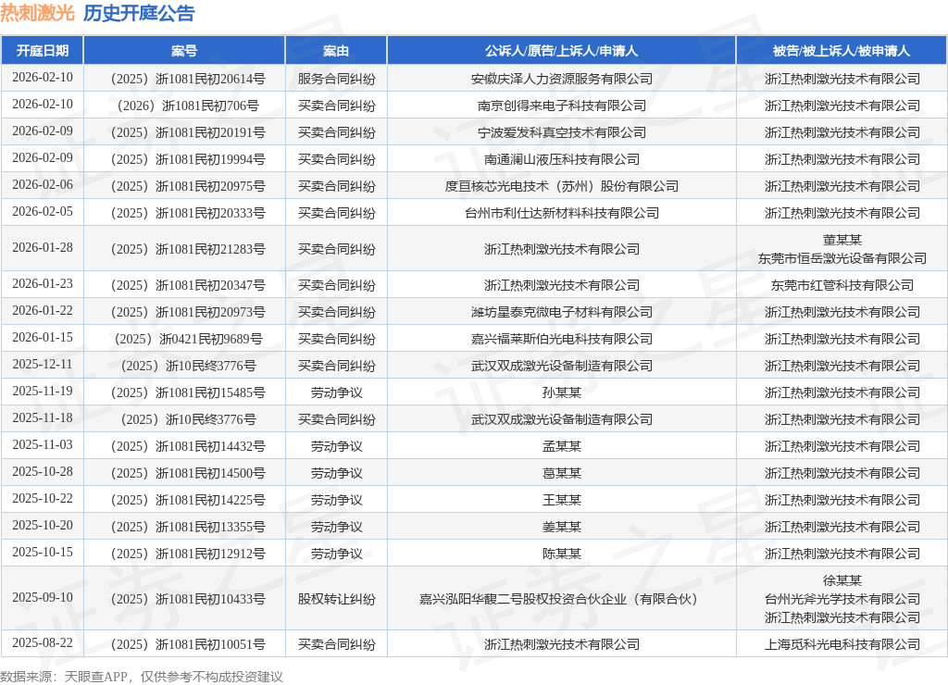Click plaintiff 潍坊星泰克微电子材料有限公司
This screenshot has width=948, height=685.
[562, 312]
